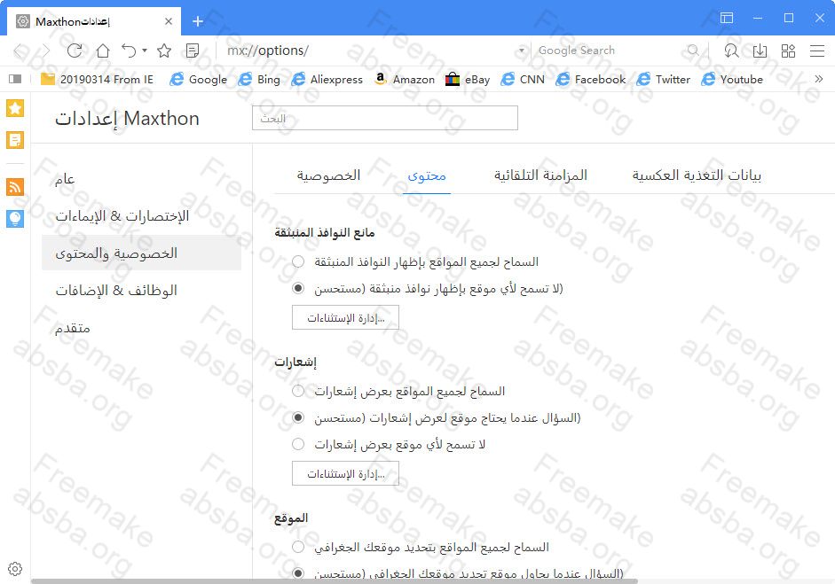This screenshot has width=835, height=584.
Task: Click popup blocker إدارة الإستثناءات button
Action: click(x=345, y=317)
